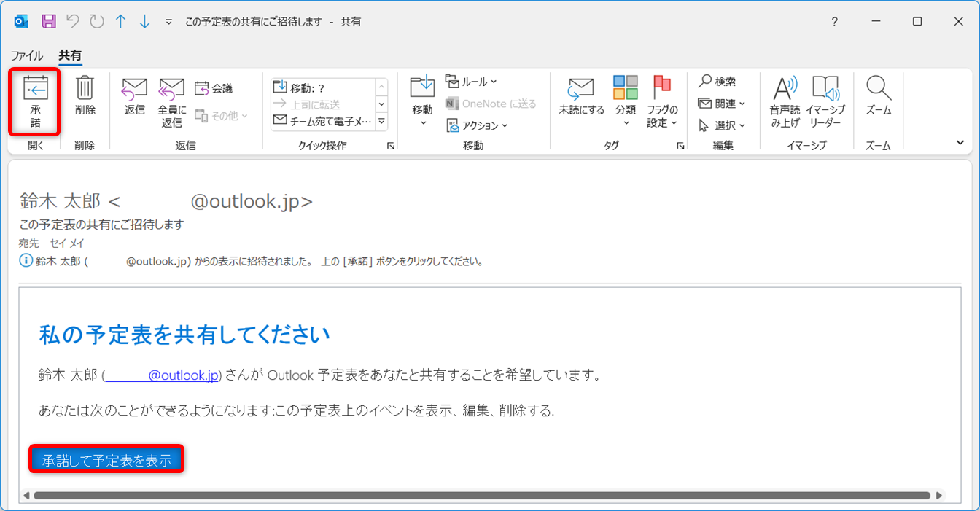The image size is (980, 511).
Task: Select the Share (共有) ribbon tab
Action: pyautogui.click(x=70, y=55)
